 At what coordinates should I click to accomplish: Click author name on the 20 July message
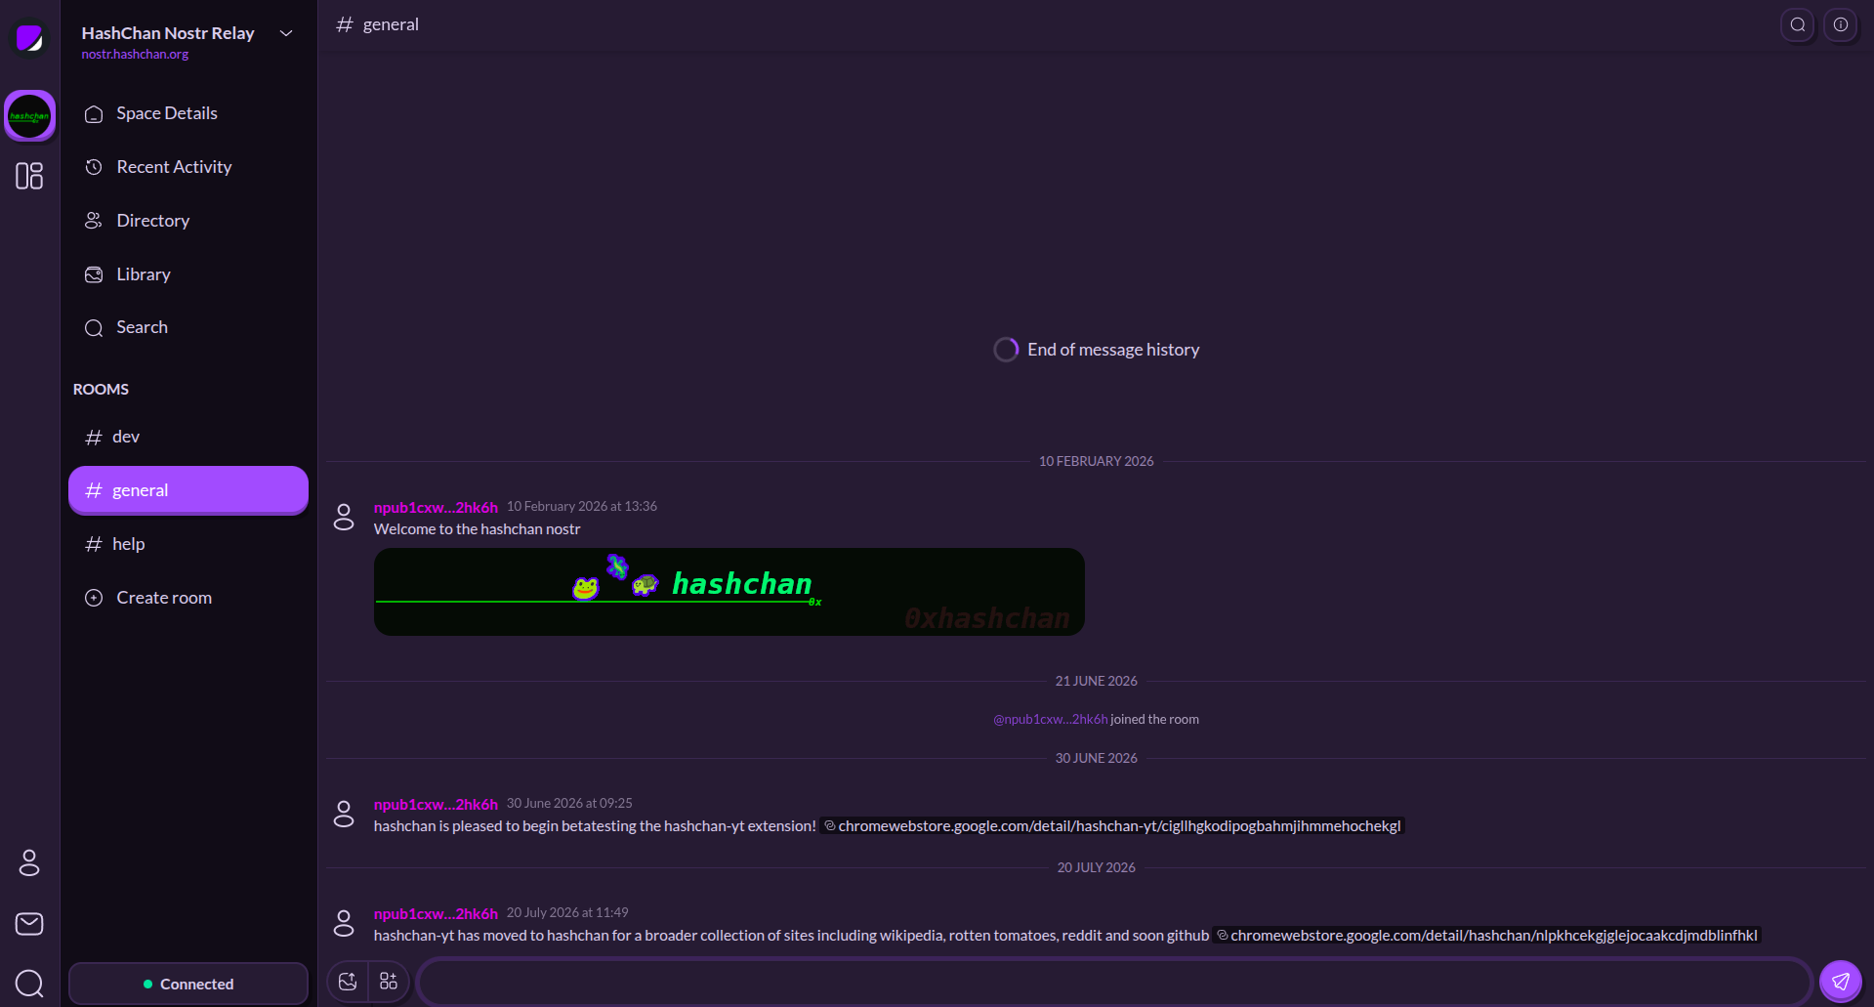coord(436,914)
